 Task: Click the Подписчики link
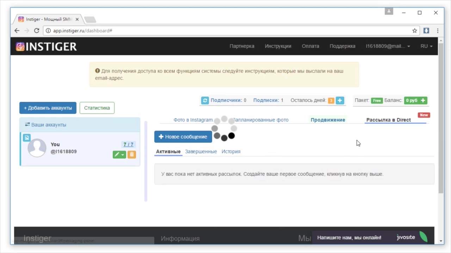coord(226,100)
